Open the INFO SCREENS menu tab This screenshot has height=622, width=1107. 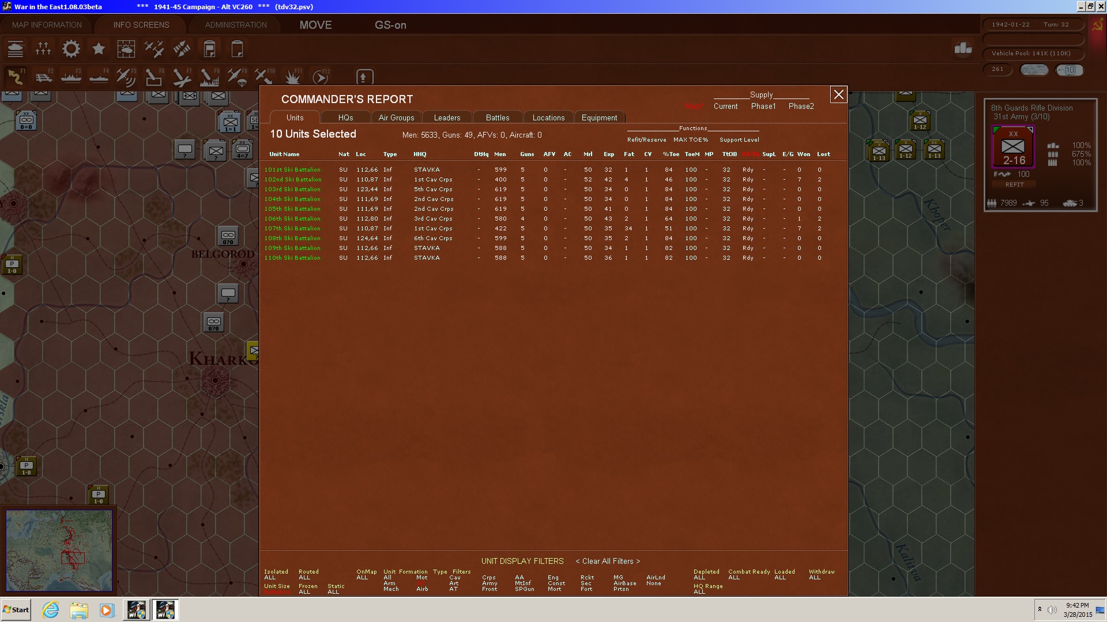141,25
